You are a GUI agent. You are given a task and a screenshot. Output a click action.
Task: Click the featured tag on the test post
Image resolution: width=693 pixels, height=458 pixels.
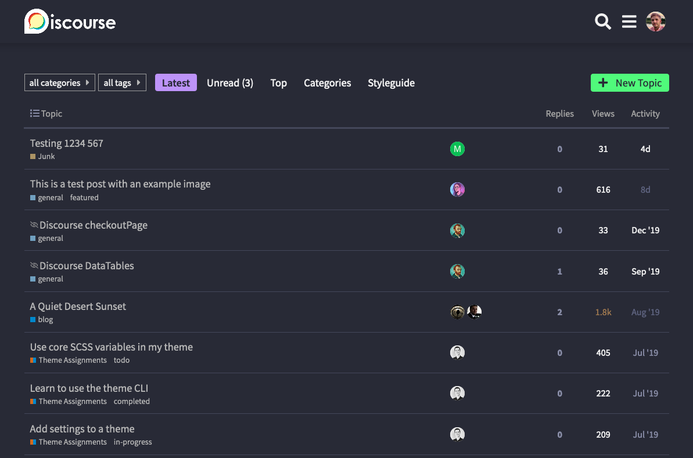coord(84,197)
